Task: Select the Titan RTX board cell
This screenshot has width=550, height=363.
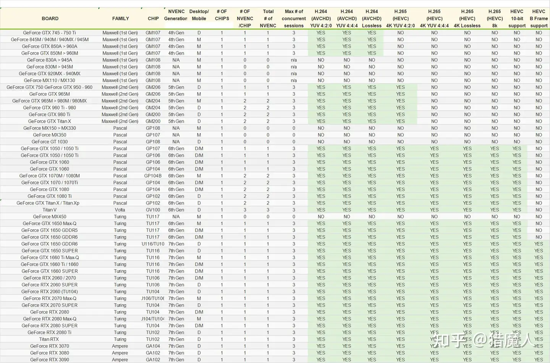Action: click(49, 340)
